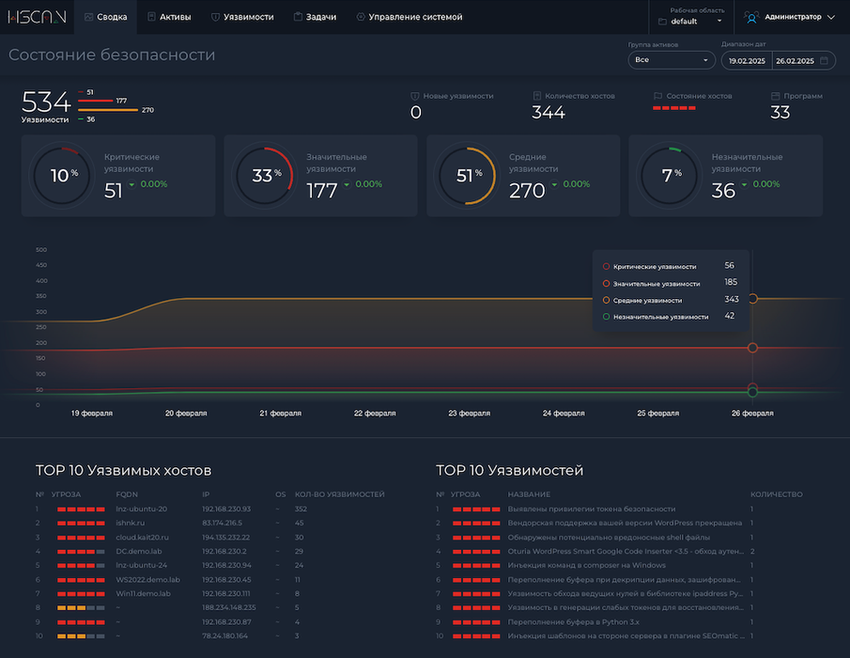Open vulnerability Инъекция команд в composer на Windows
The height and width of the screenshot is (658, 850).
(x=586, y=565)
